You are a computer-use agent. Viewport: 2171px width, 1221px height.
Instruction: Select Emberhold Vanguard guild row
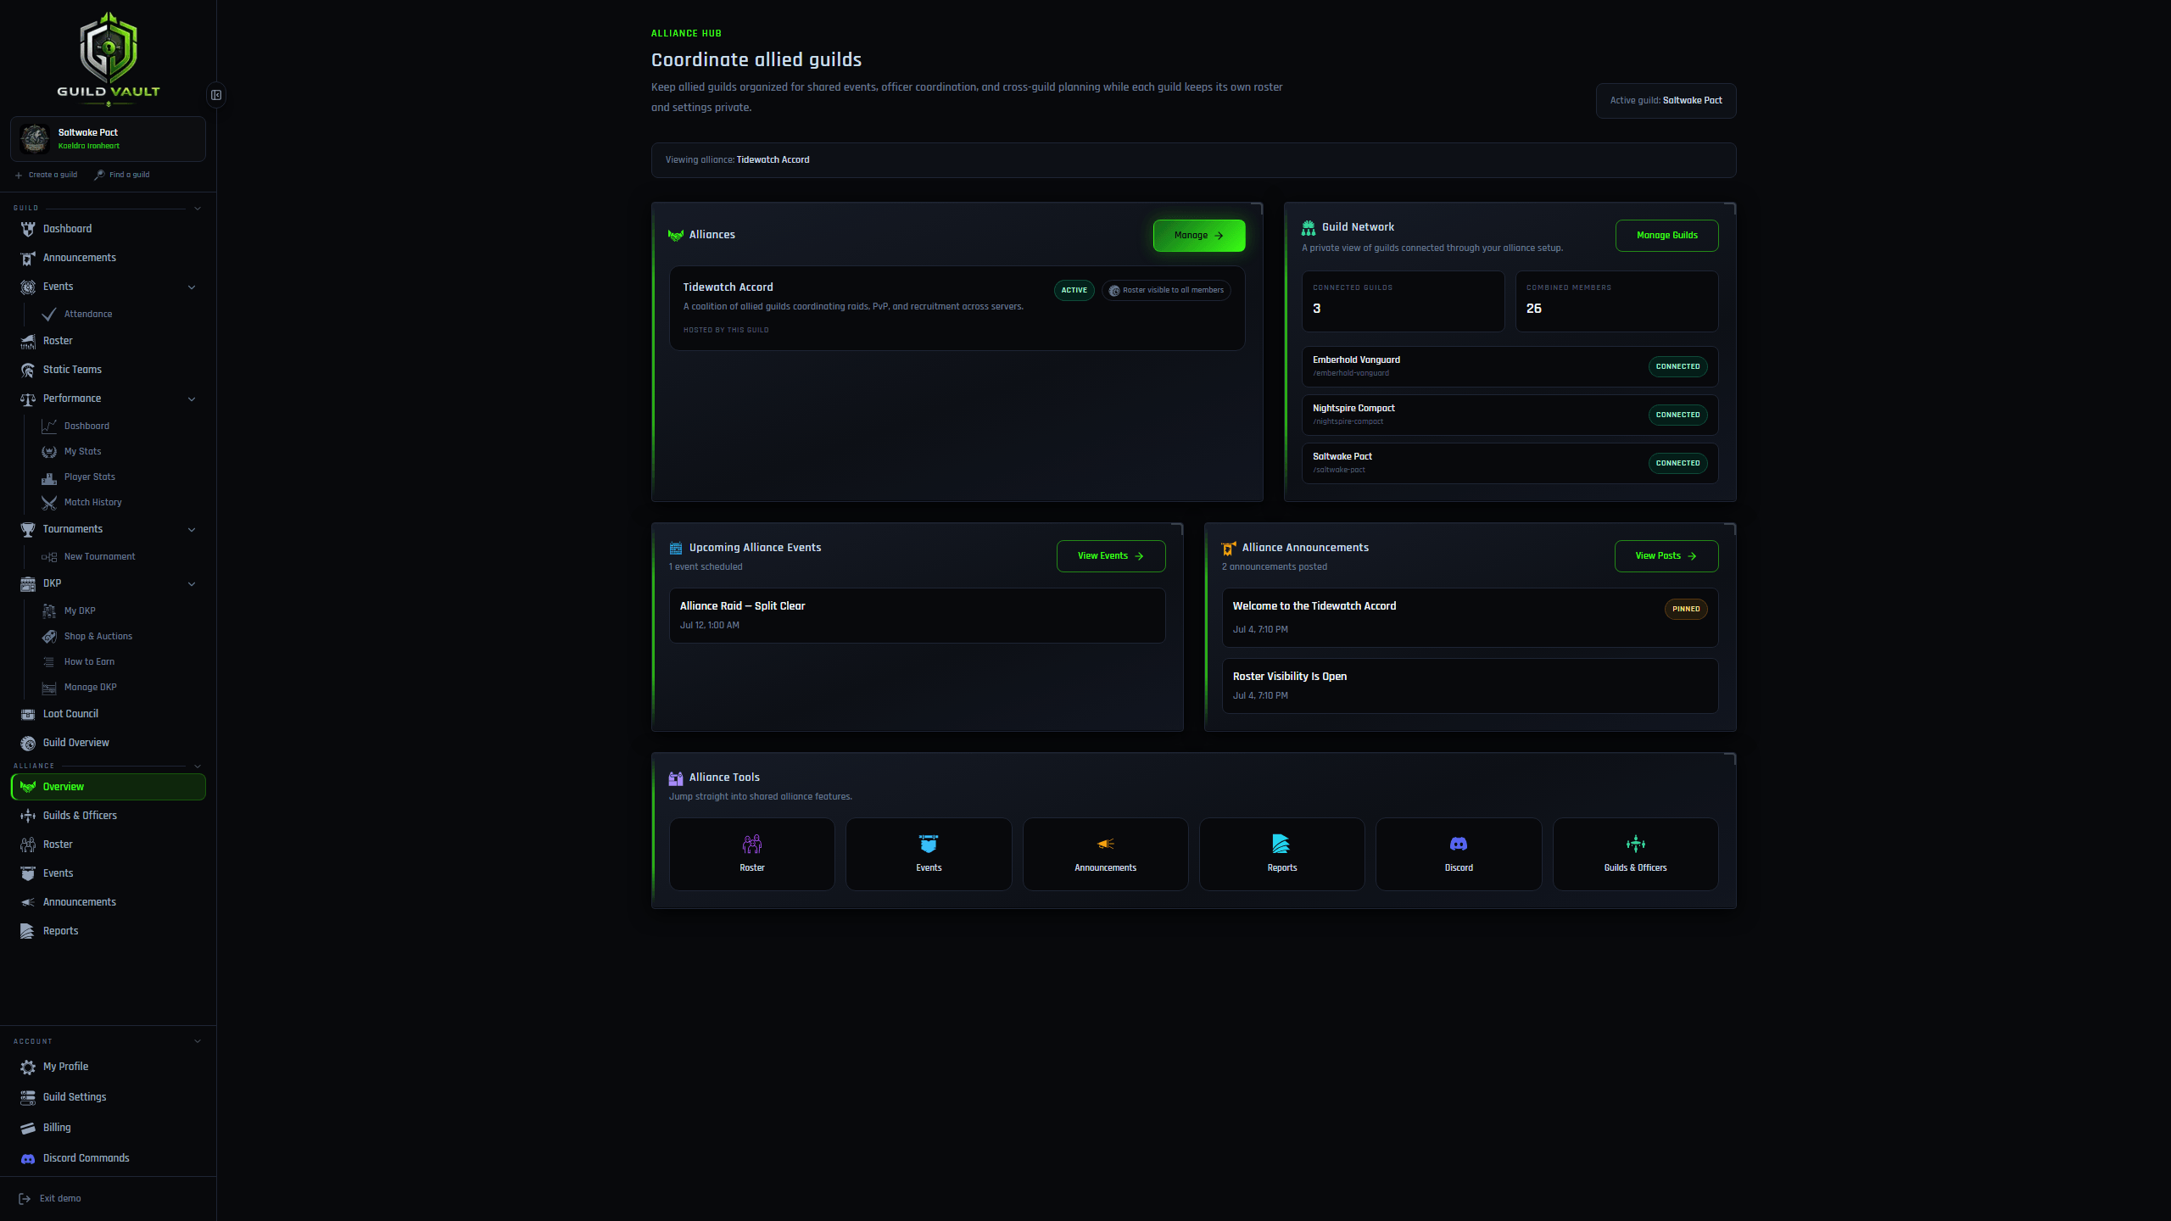click(1510, 367)
